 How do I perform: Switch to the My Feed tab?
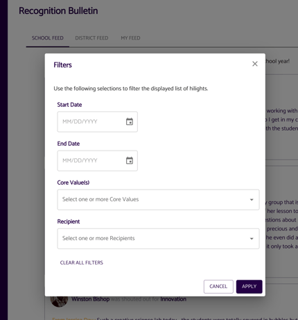coord(130,38)
